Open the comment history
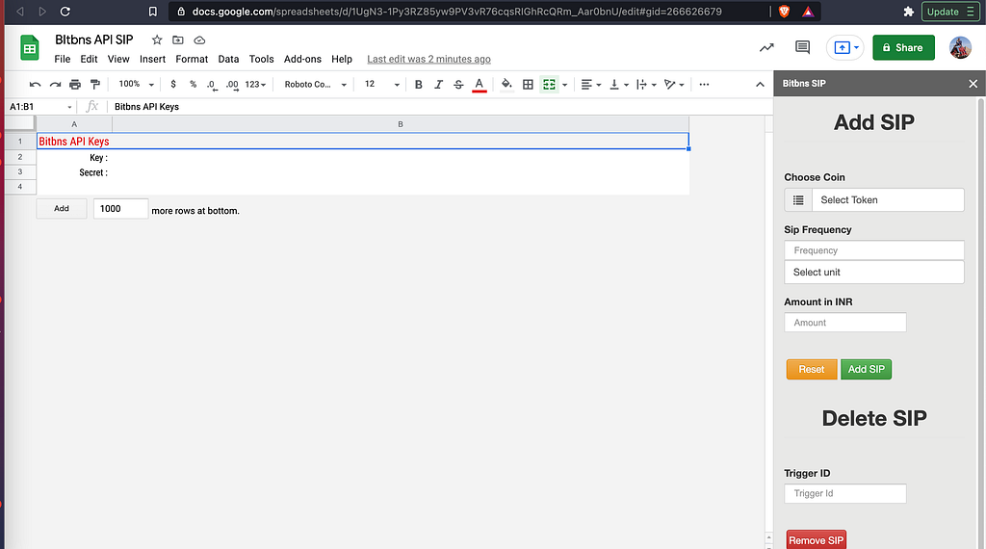This screenshot has width=986, height=549. [802, 47]
